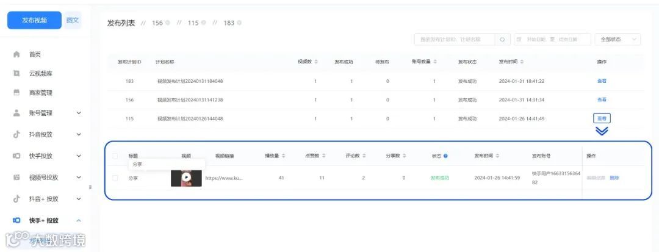Click plan name 视频发布计划20240126144048
Image resolution: width=659 pixels, height=252 pixels.
tap(190, 119)
